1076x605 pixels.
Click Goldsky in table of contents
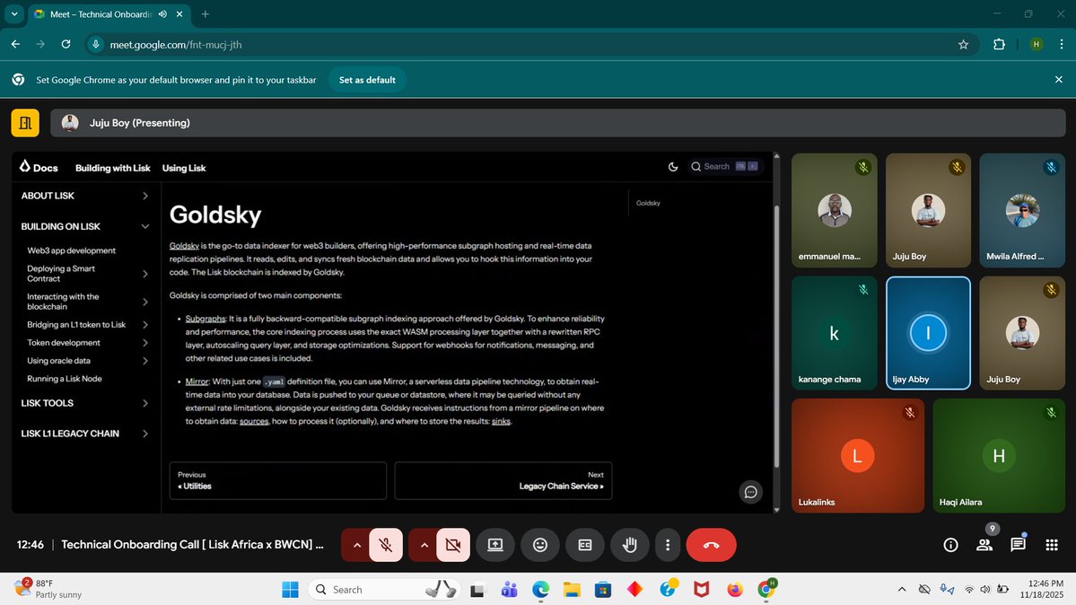pyautogui.click(x=648, y=203)
